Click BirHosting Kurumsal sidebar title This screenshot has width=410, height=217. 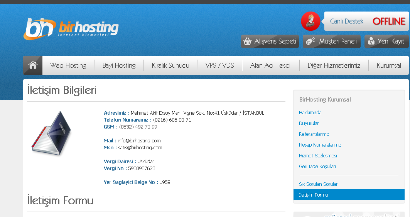(325, 100)
